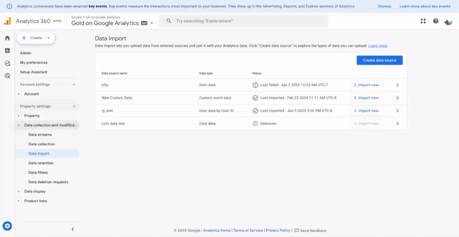This screenshot has height=237, width=459.
Task: Open the Reports icon in left rail
Action: [x=7, y=50]
